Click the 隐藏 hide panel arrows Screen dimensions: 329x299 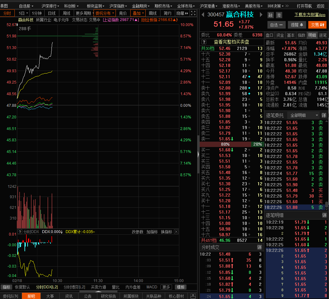182,13
